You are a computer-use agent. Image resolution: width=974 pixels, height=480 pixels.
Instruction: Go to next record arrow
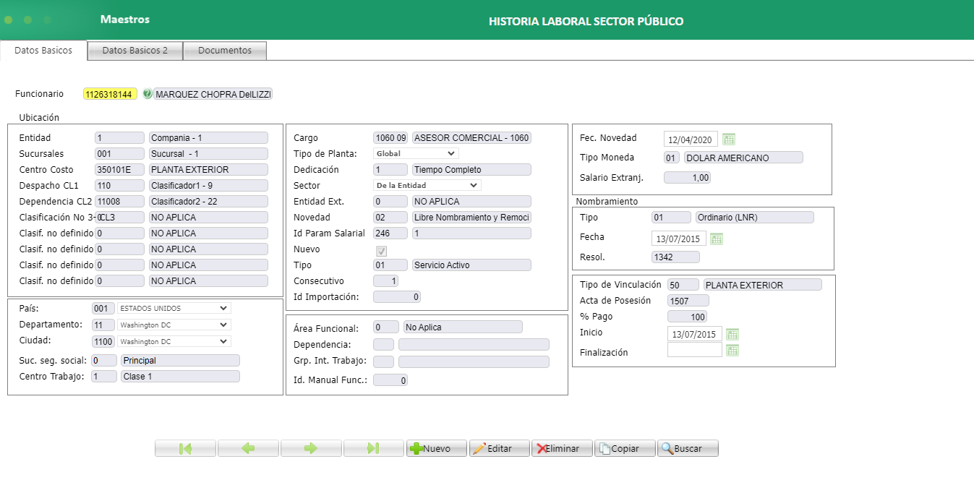(x=311, y=449)
